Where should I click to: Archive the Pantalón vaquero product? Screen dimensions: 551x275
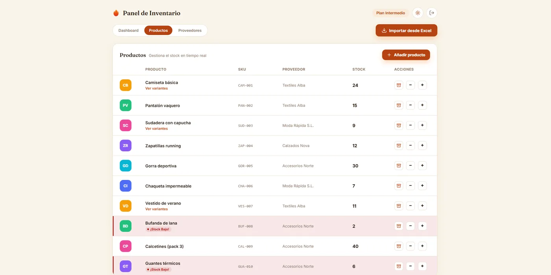[399, 105]
